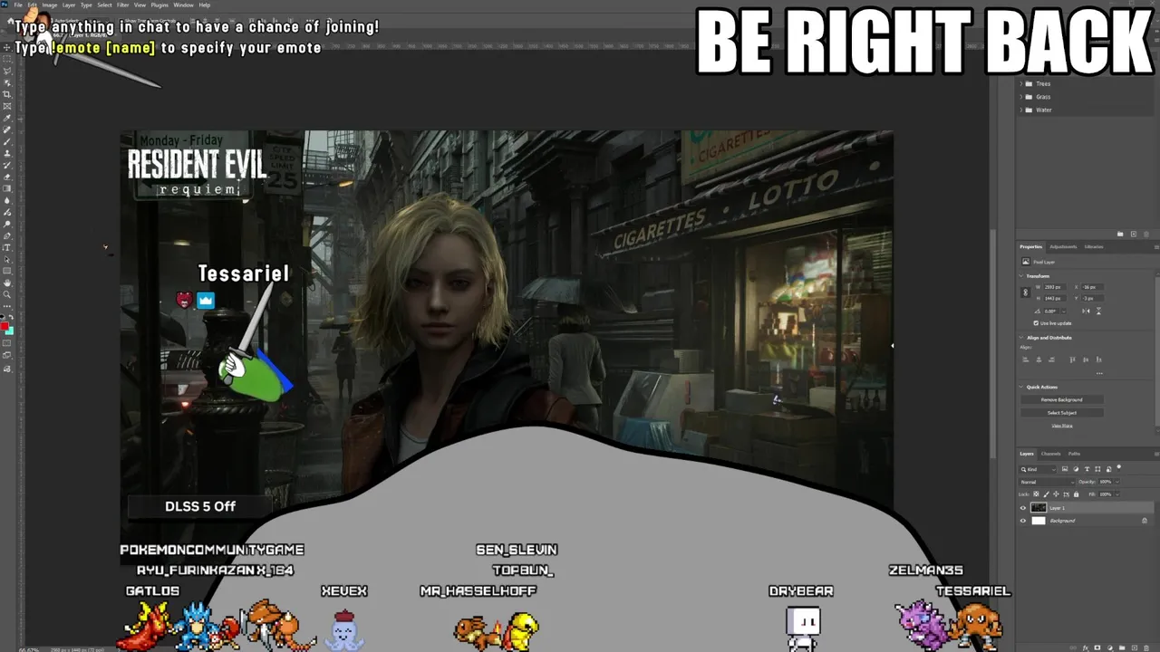Collapse the Quick Actions section
1160x652 pixels.
(1021, 387)
